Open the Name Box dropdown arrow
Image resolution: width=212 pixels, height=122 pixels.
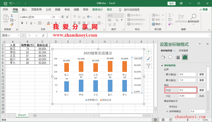click(x=19, y=36)
